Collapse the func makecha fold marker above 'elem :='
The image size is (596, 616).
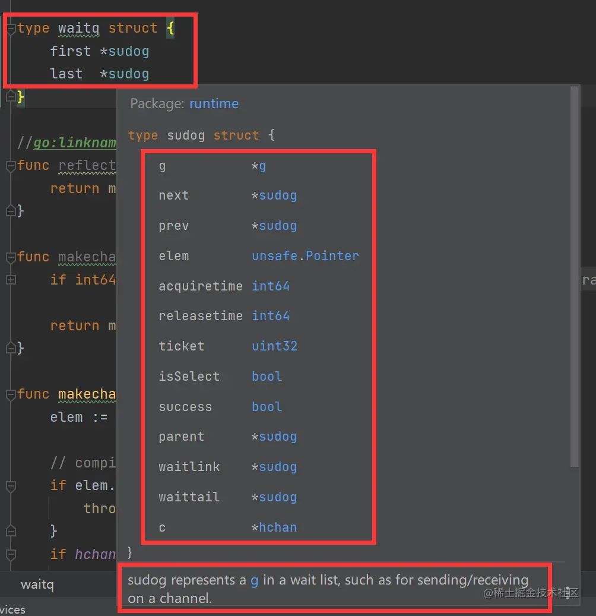11,394
